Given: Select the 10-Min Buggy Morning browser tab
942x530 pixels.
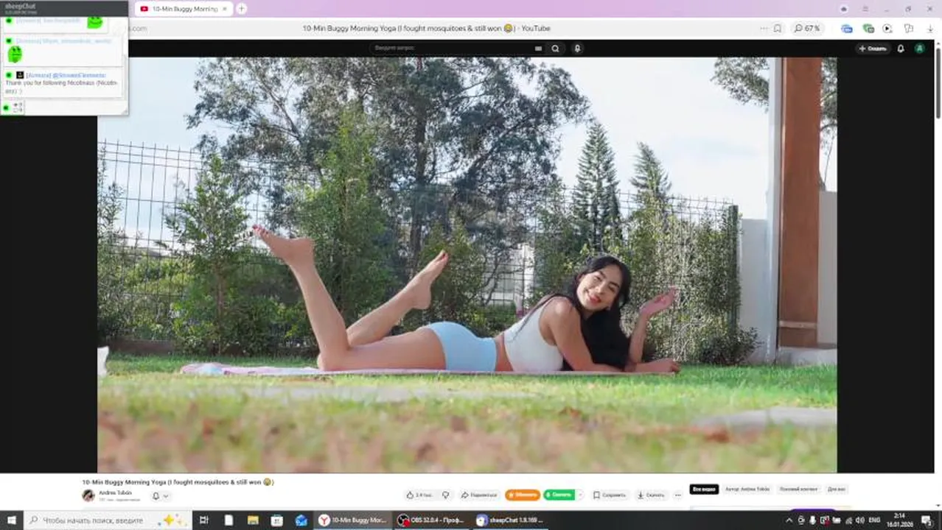Looking at the screenshot, I should point(183,9).
